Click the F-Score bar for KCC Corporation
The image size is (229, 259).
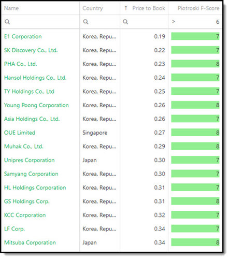click(x=195, y=215)
